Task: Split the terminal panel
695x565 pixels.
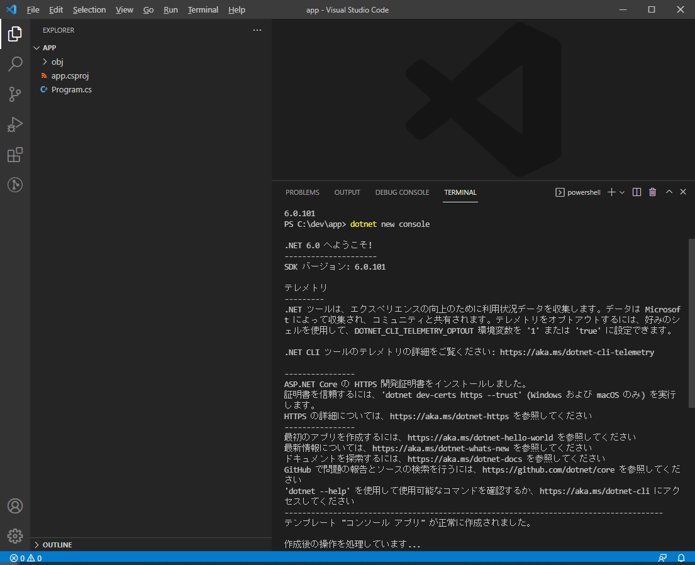Action: [637, 192]
